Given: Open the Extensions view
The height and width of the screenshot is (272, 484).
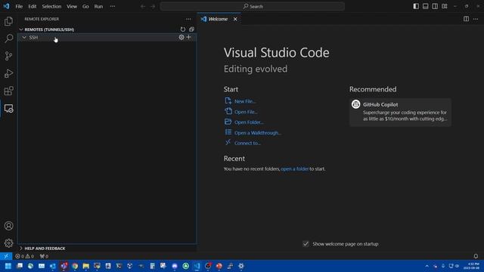Looking at the screenshot, I should click(x=8, y=91).
